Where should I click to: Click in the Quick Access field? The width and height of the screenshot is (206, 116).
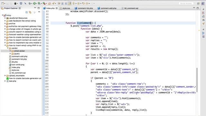tap(186, 4)
